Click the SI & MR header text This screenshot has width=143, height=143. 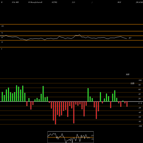click(15, 2)
